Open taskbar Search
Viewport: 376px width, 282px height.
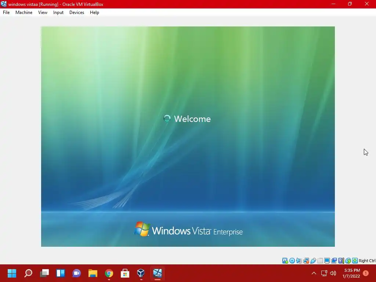[28, 273]
